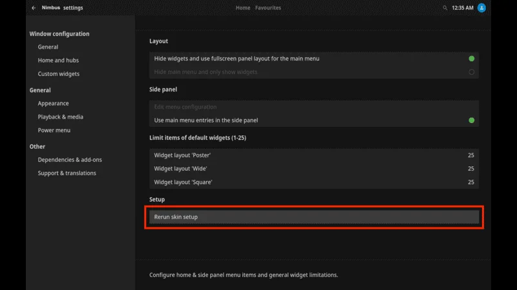The height and width of the screenshot is (290, 517).
Task: Select Home and hubs settings
Action: click(58, 61)
